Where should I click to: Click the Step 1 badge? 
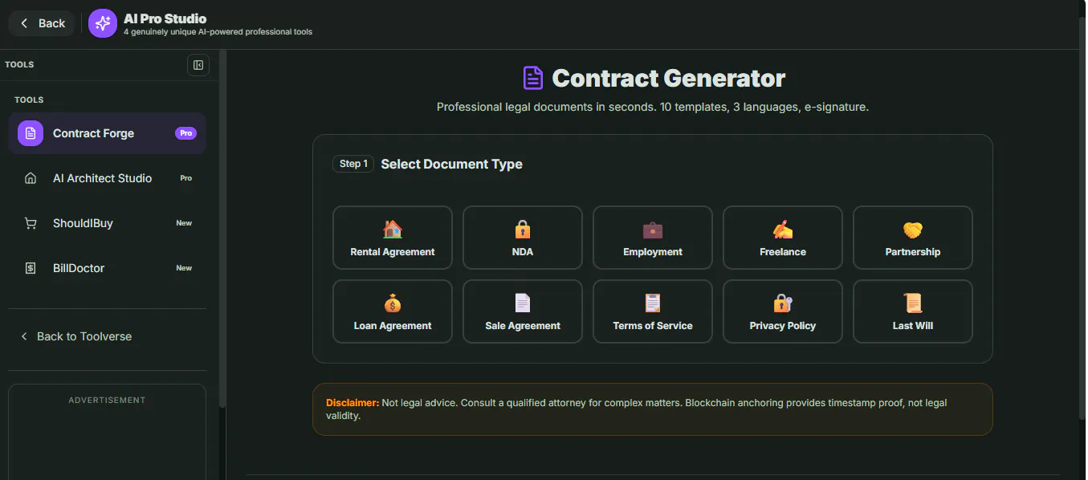[x=353, y=164]
